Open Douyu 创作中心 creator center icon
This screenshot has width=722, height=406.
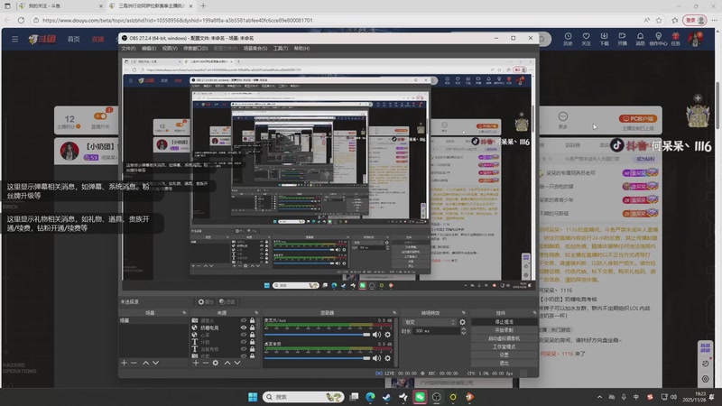pyautogui.click(x=658, y=39)
